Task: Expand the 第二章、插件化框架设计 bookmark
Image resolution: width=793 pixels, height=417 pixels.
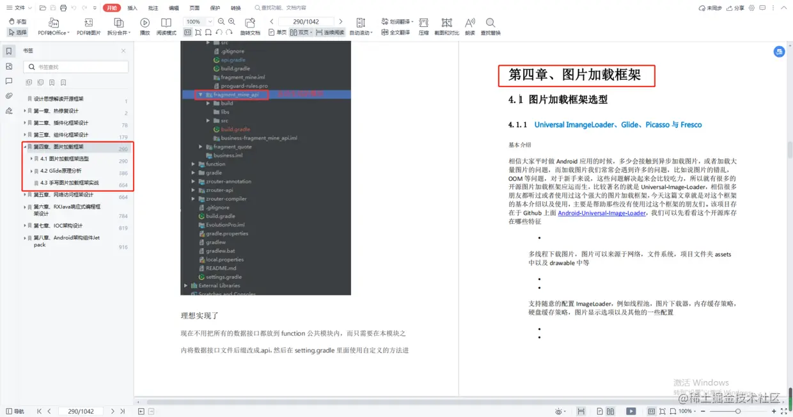Action: [25, 123]
